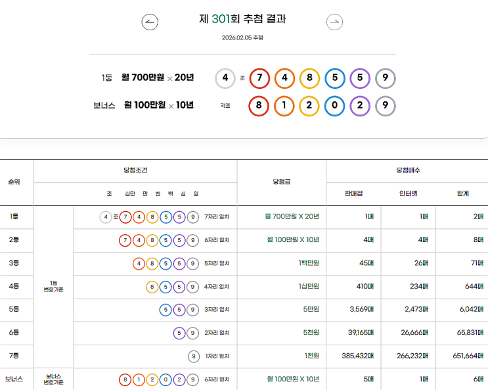Click the large blue 5 ball in top 1등 numbers

point(335,78)
